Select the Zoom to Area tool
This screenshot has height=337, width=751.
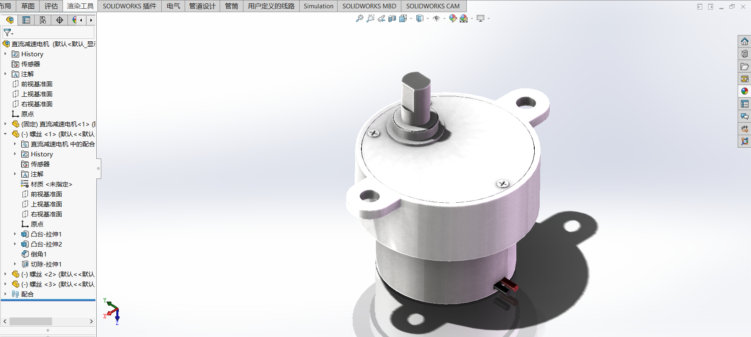click(x=370, y=18)
